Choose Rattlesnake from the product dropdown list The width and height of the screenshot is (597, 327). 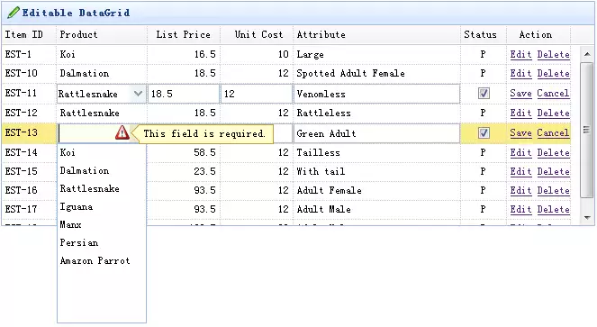click(102, 188)
